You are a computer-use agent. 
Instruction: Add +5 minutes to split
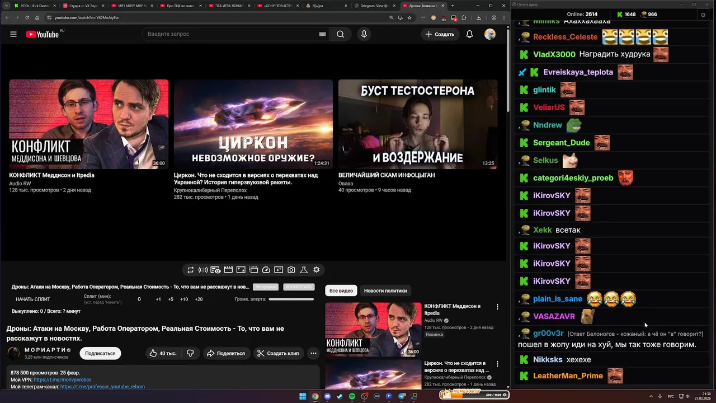(171, 299)
